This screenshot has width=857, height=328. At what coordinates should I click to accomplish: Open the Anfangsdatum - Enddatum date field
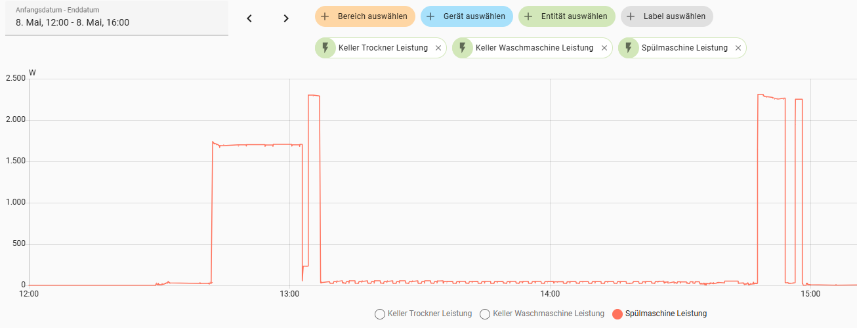117,18
